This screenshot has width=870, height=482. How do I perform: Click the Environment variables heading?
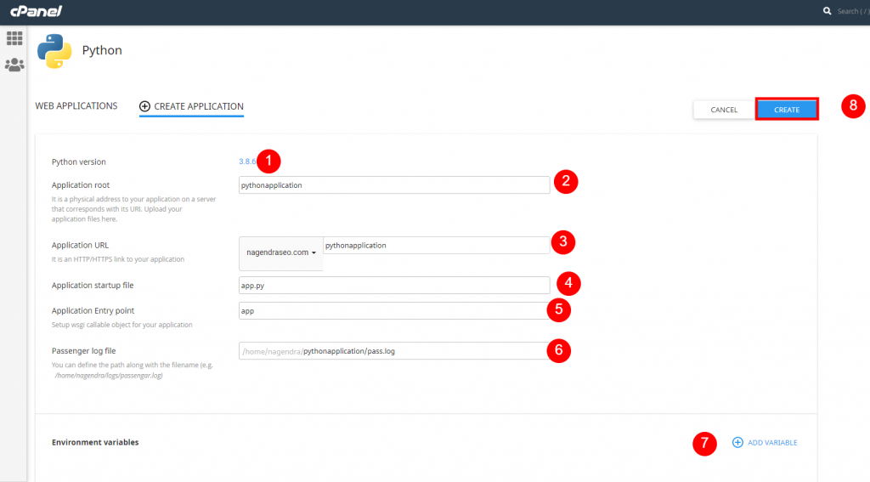[x=95, y=443]
